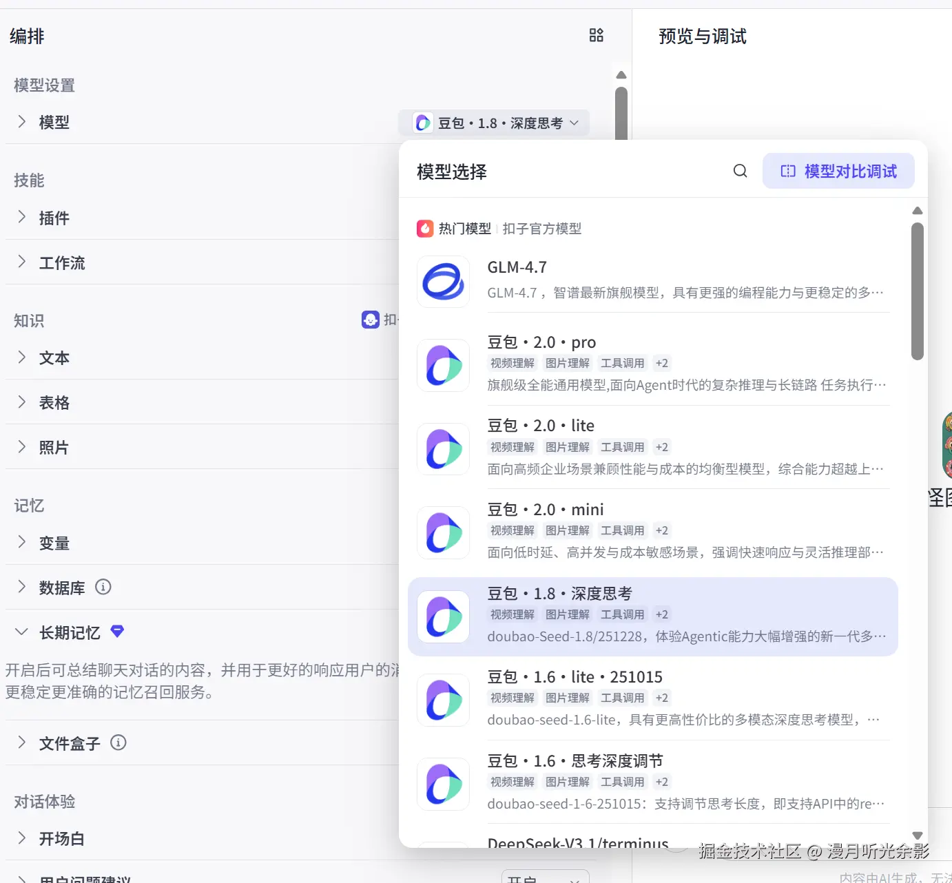Click the 编排 heading
Screen dimensions: 952x883
click(27, 36)
